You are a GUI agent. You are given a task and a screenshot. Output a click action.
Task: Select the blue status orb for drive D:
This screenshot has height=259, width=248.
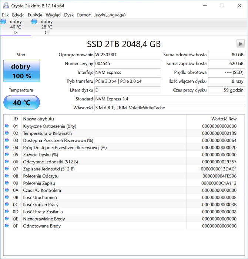(x=3, y=21)
